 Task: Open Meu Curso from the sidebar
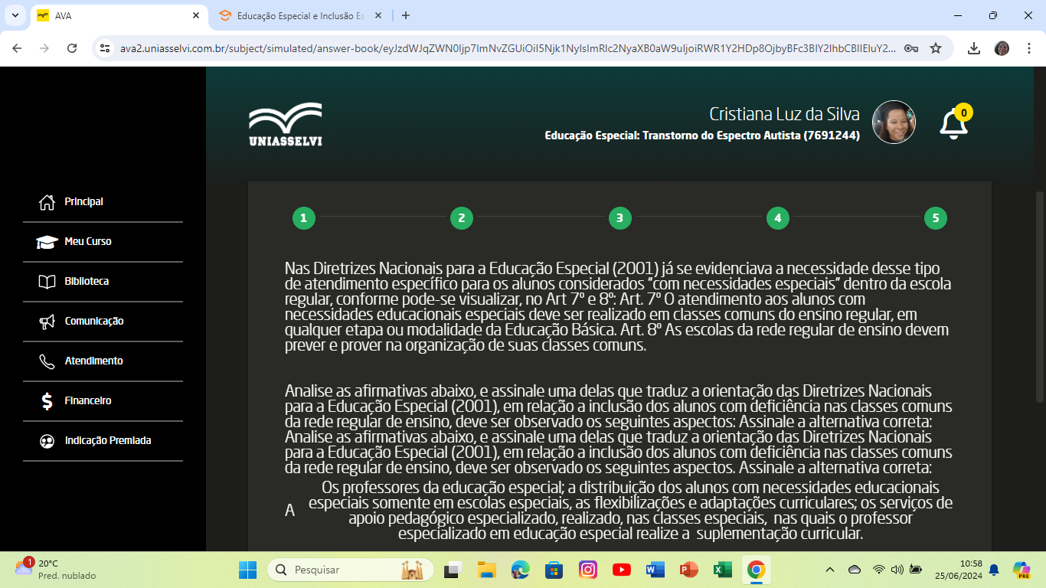(87, 242)
